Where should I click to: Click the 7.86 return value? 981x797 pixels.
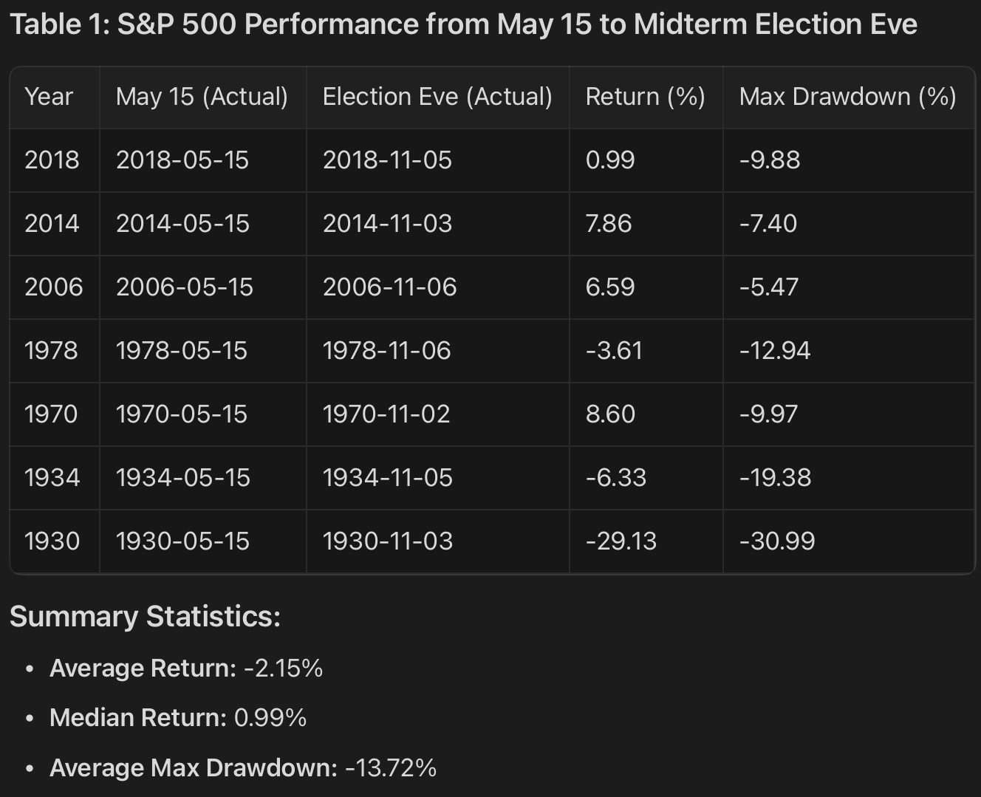click(x=609, y=224)
